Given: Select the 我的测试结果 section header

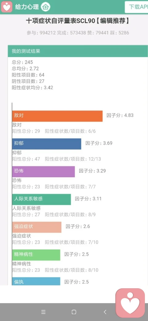Looking at the screenshot, I should (x=78, y=51).
